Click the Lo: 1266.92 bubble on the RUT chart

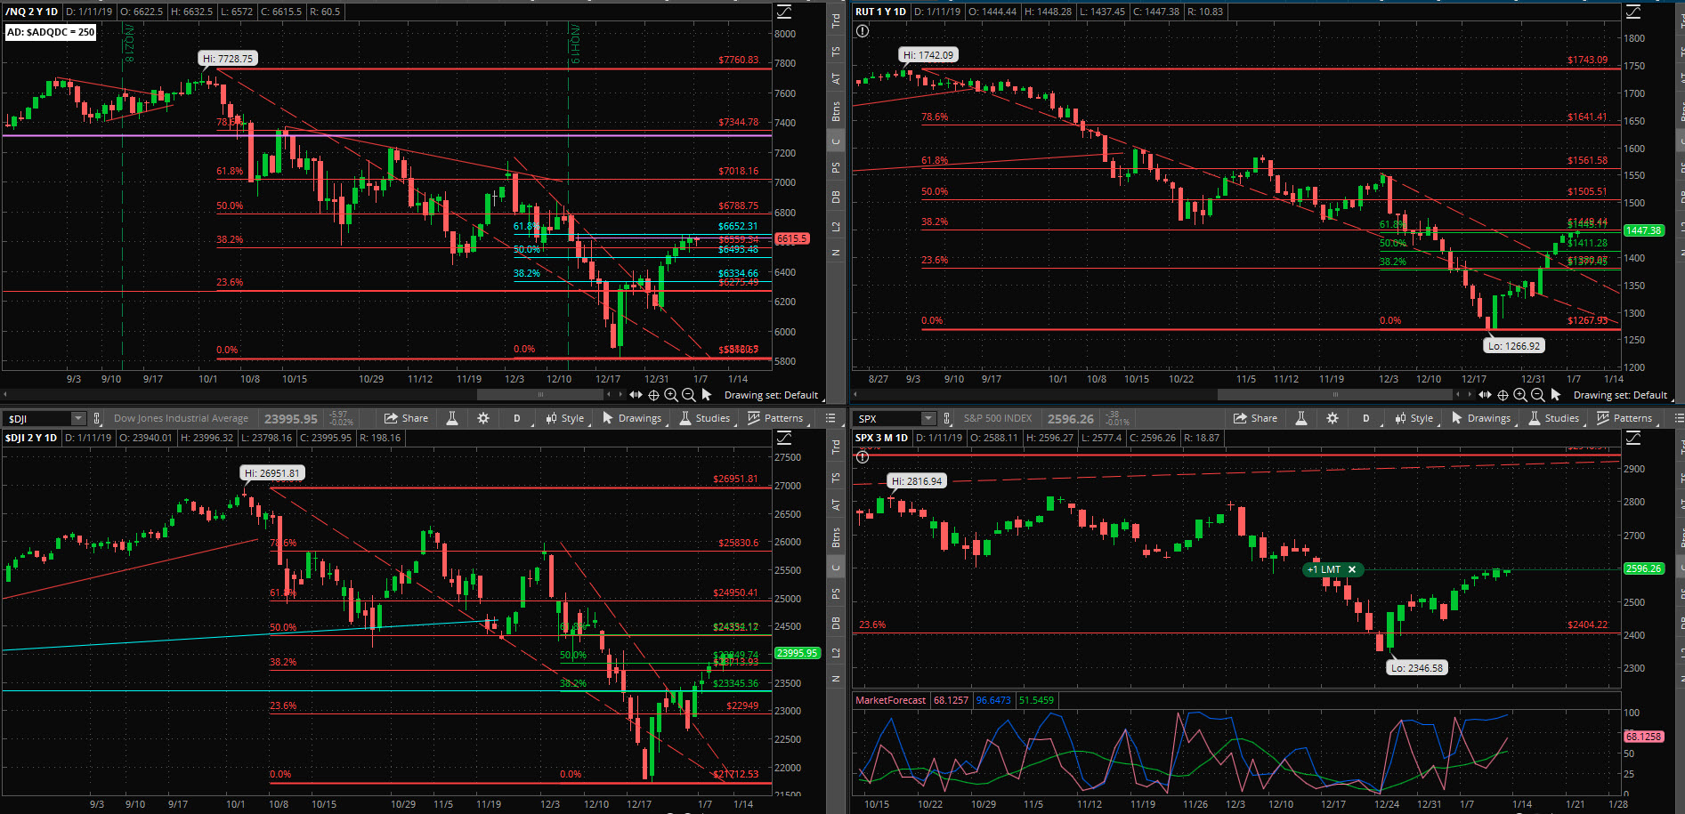[x=1514, y=346]
